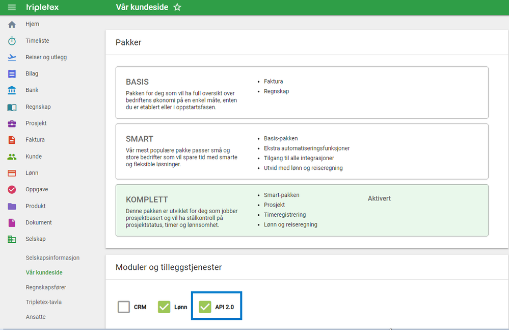509x330 pixels.
Task: Select the SMART package card
Action: (x=302, y=151)
